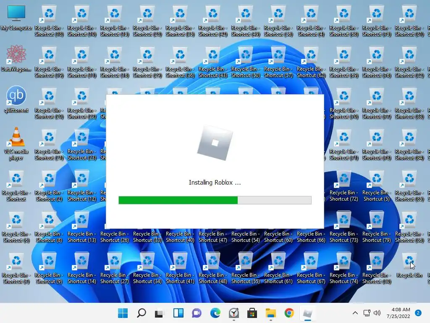This screenshot has height=323, width=430.
Task: Focus the Roblox installer taskbar button
Action: (307, 313)
